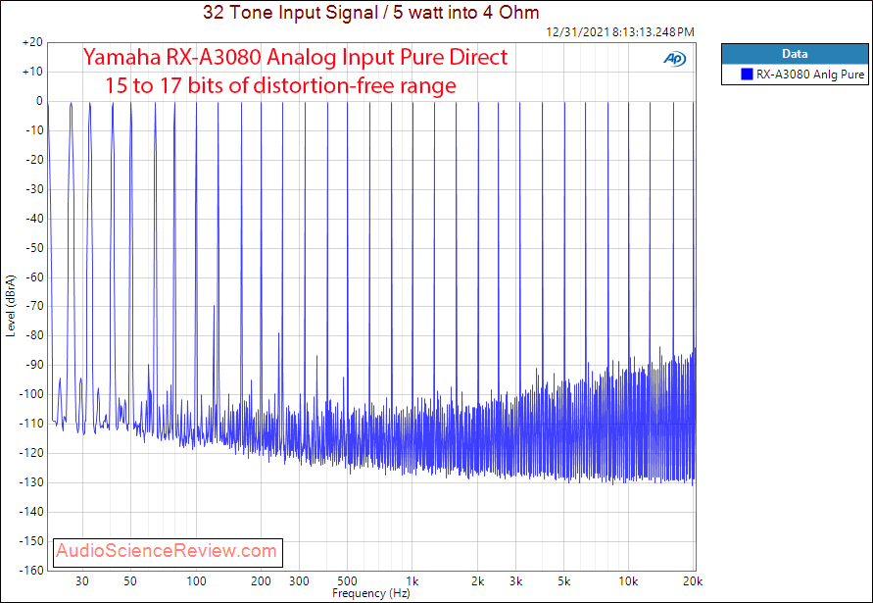Click the '-90' level axis tick label
The width and height of the screenshot is (873, 603).
[34, 365]
